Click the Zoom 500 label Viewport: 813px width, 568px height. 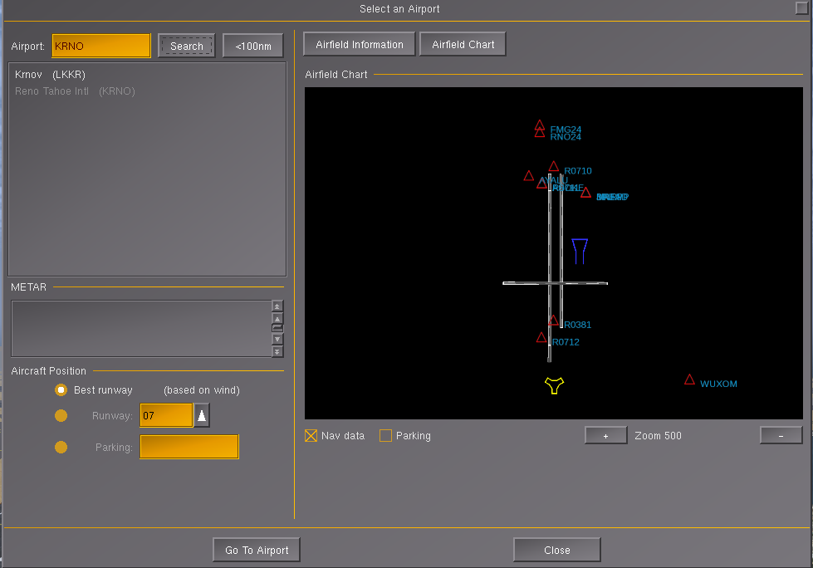tap(658, 436)
